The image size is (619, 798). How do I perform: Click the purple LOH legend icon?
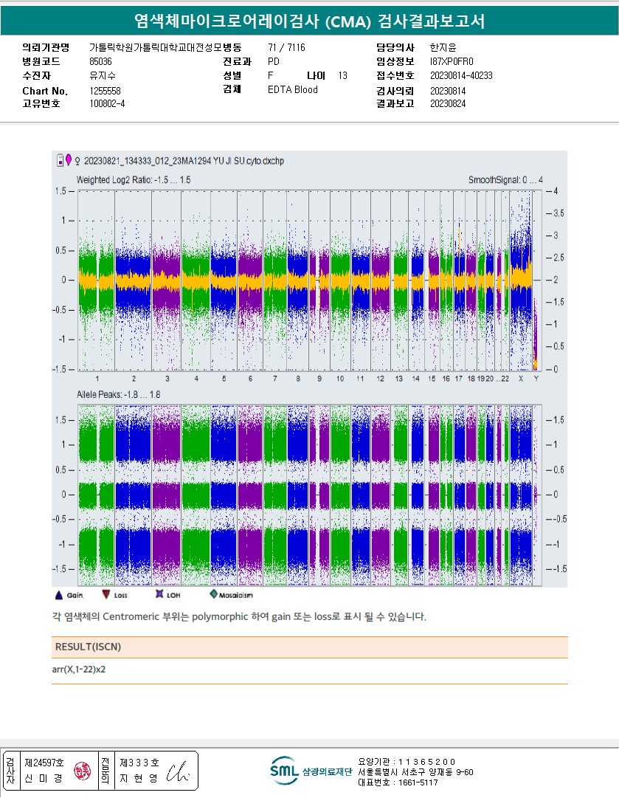click(x=159, y=594)
